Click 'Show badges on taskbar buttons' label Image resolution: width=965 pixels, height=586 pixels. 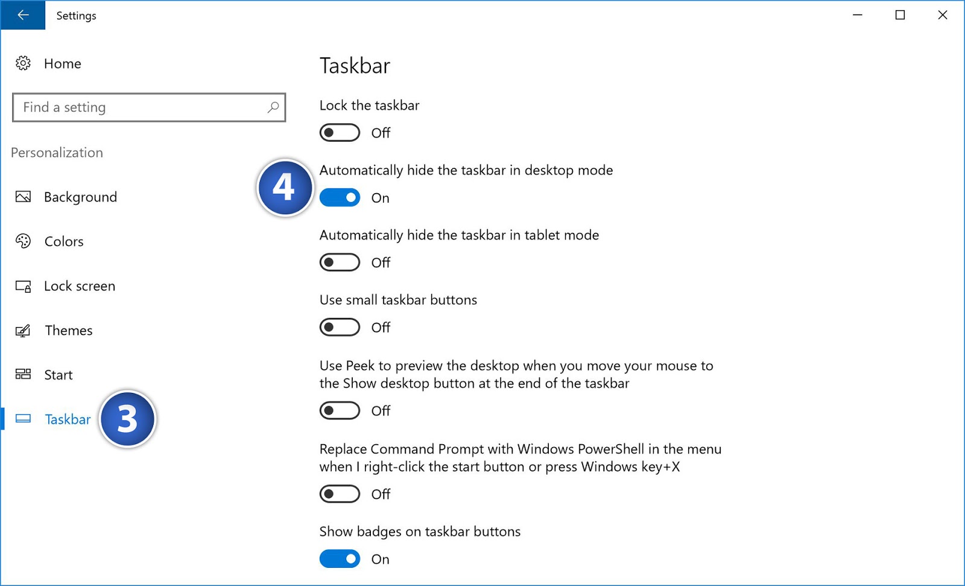pyautogui.click(x=420, y=532)
